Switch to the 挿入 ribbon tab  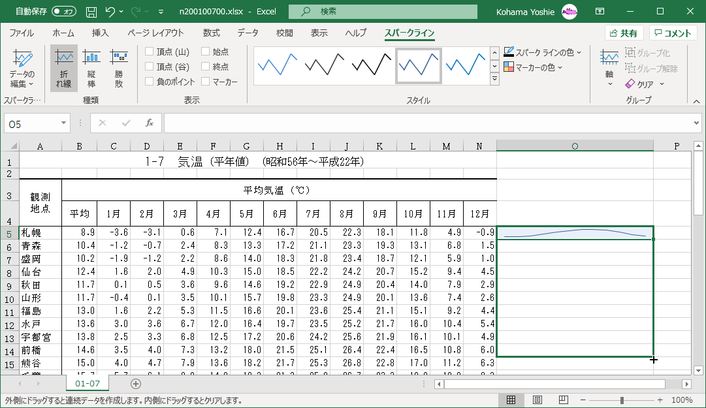click(100, 33)
